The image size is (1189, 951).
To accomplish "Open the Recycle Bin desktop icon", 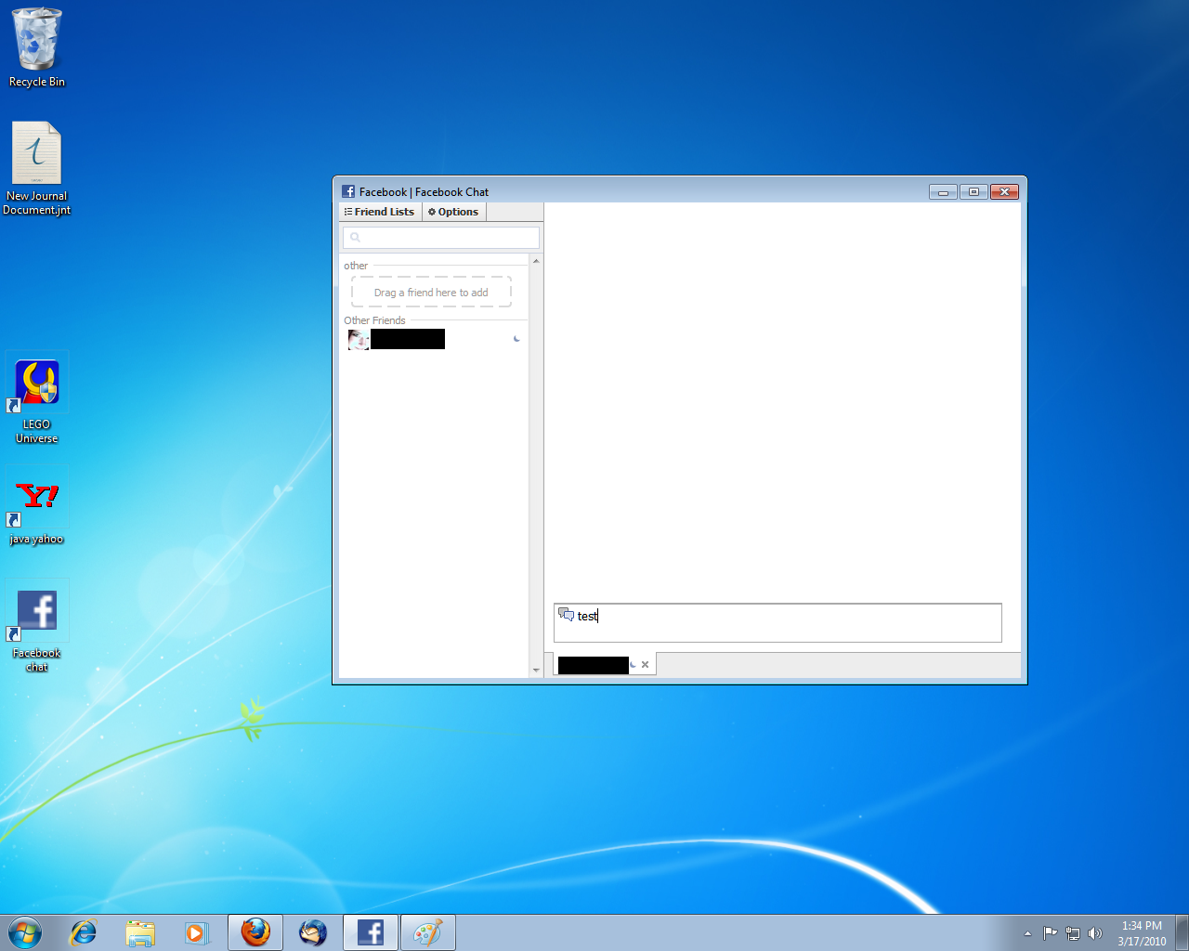I will click(x=37, y=48).
